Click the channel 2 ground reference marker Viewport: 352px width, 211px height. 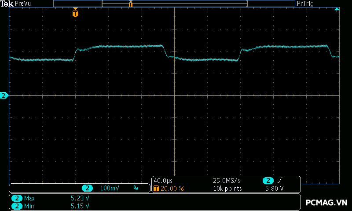4,95
